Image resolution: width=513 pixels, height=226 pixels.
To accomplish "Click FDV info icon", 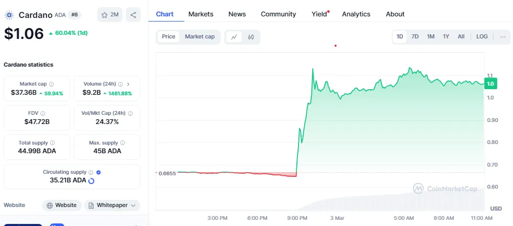I will click(42, 113).
